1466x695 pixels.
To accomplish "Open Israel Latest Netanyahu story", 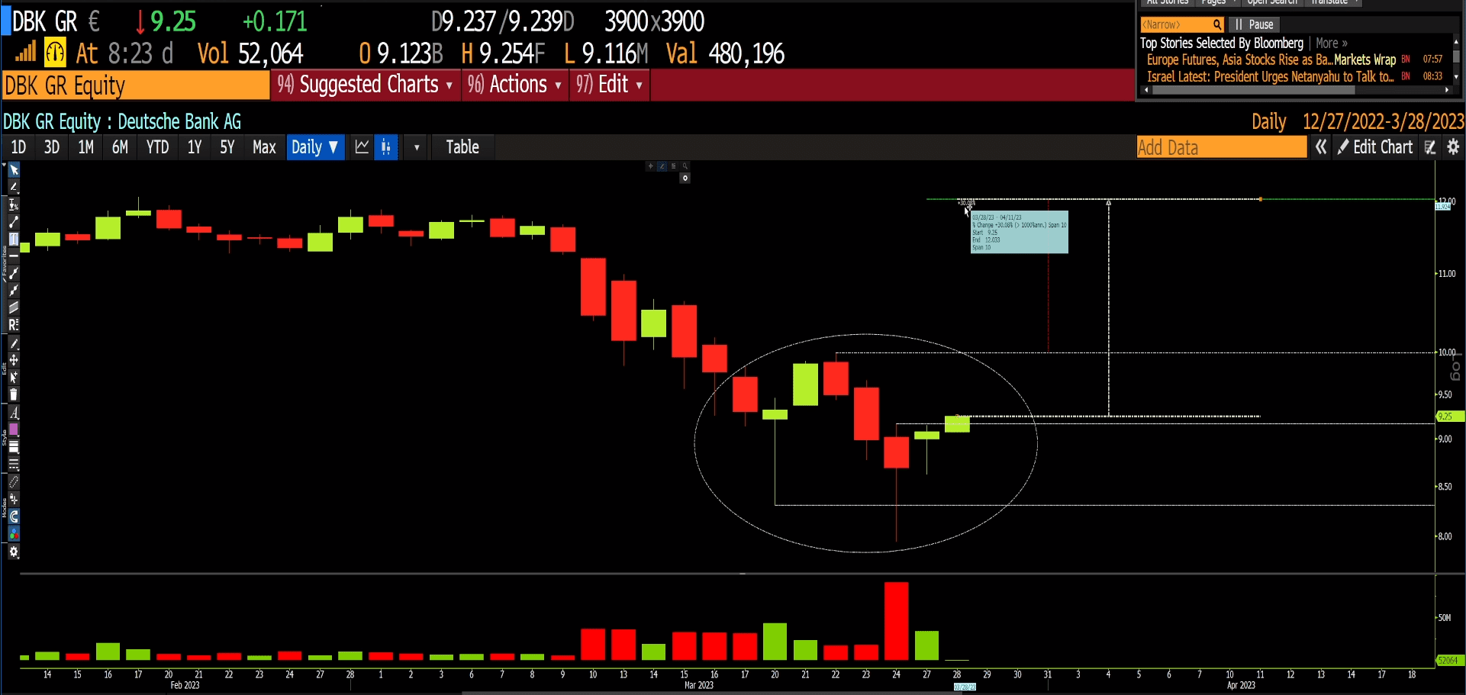I will (x=1270, y=76).
